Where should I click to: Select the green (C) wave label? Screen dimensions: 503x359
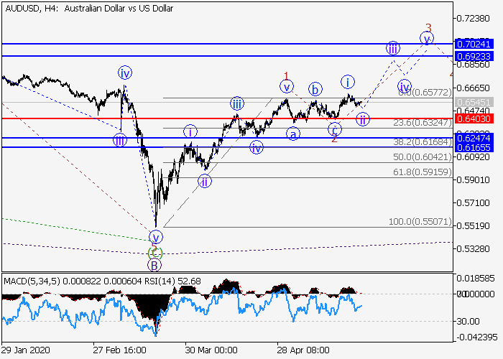click(155, 253)
